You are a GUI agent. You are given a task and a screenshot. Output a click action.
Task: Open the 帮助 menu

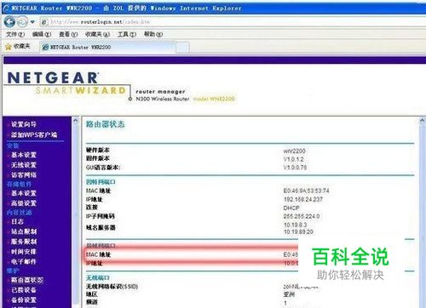(x=153, y=34)
